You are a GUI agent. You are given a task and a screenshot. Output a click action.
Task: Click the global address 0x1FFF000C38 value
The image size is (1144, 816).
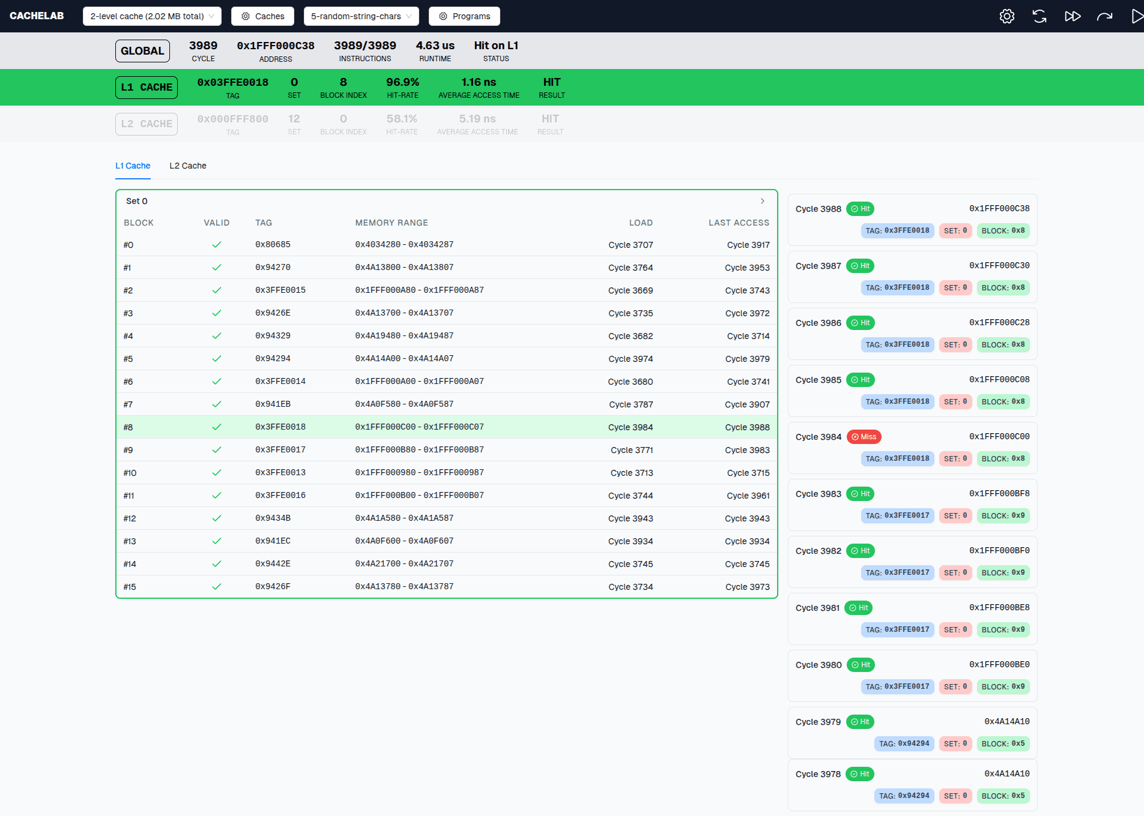[276, 46]
